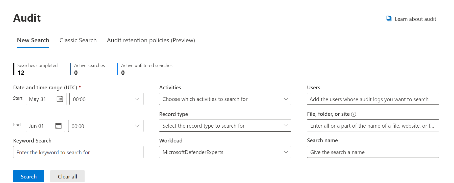Open the Start date calendar picker icon

(x=60, y=99)
